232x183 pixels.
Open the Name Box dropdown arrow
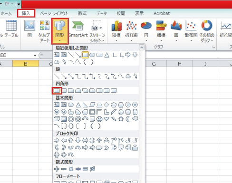coord(35,56)
